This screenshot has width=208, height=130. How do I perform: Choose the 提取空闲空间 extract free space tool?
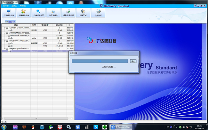click(x=68, y=13)
